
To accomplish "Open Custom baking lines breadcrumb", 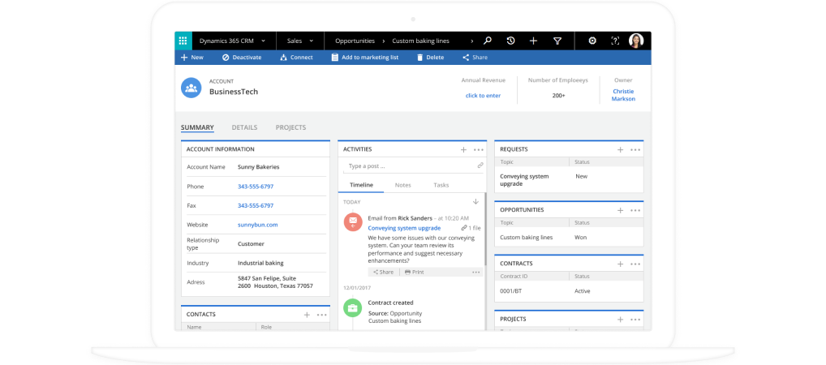I will point(421,41).
